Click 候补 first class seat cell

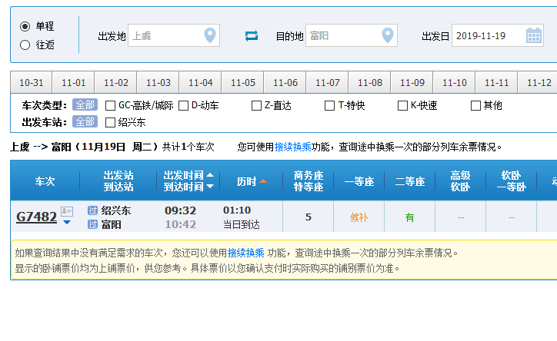coord(359,217)
